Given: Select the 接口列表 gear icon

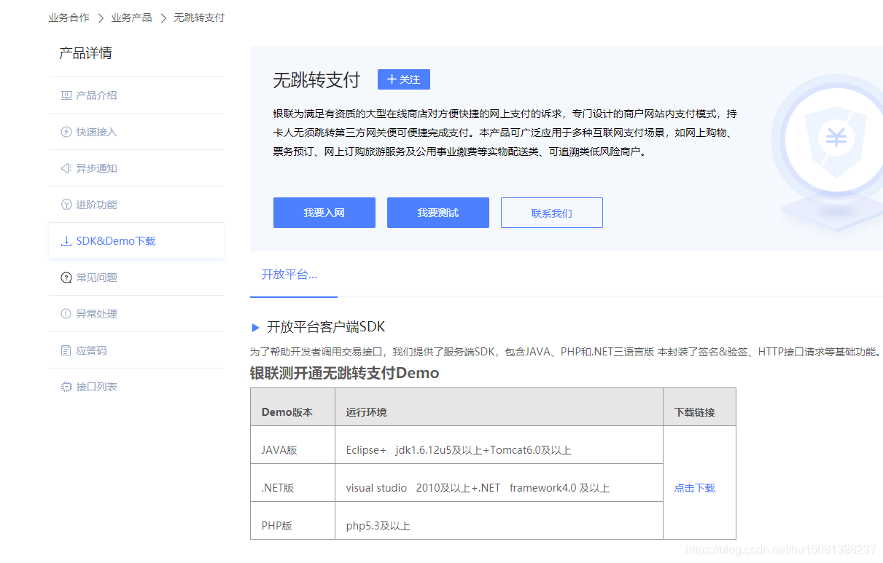Looking at the screenshot, I should coord(66,386).
